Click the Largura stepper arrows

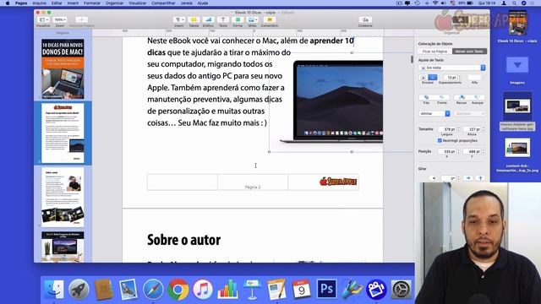click(458, 129)
